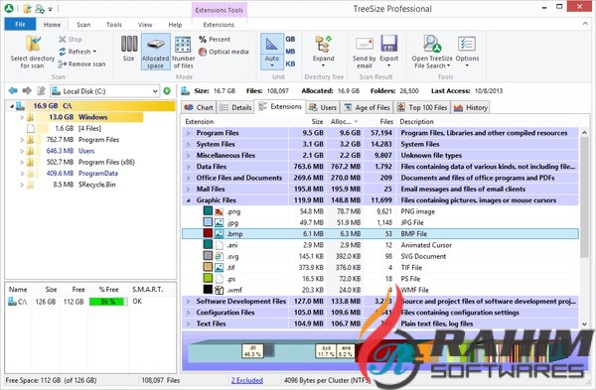Open the Help ribbon tab
This screenshot has height=390, width=596.
pos(175,25)
